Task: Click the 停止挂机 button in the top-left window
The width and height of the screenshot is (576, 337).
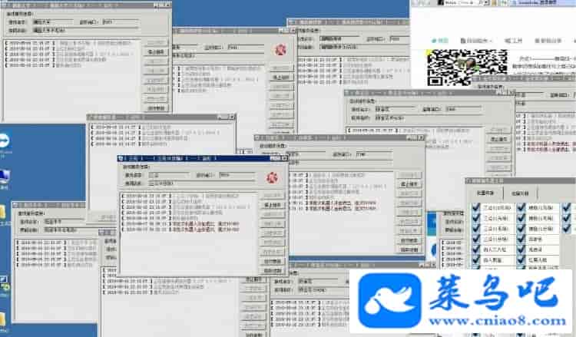Action: (x=156, y=51)
